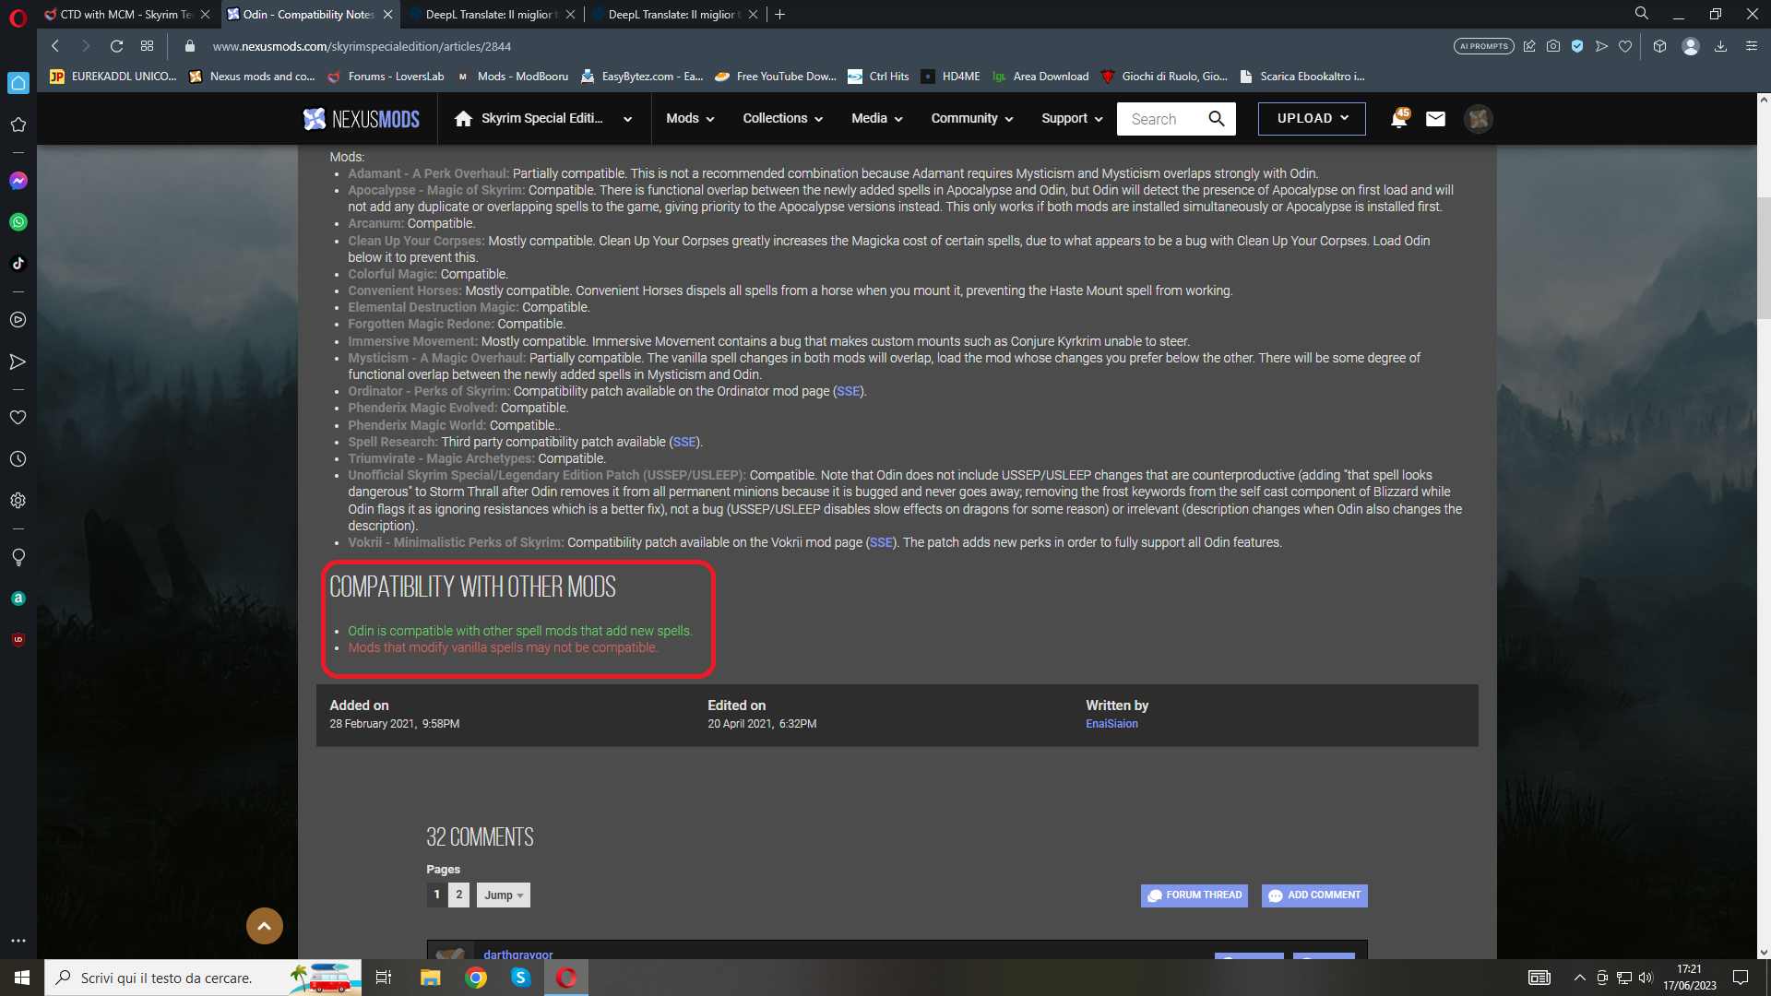1771x996 pixels.
Task: Click the ADD COMMENT button
Action: coord(1314,895)
